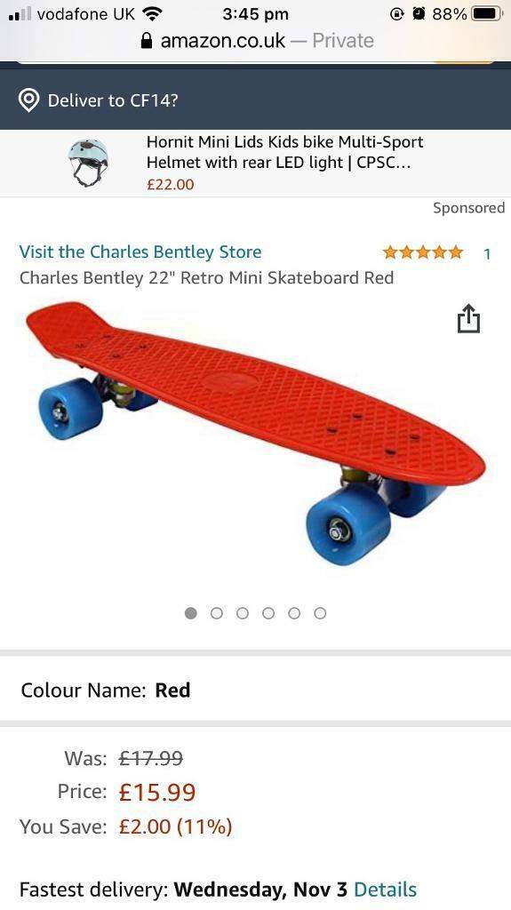Tap the padlock icon in address bar
The height and width of the screenshot is (910, 511).
147,41
